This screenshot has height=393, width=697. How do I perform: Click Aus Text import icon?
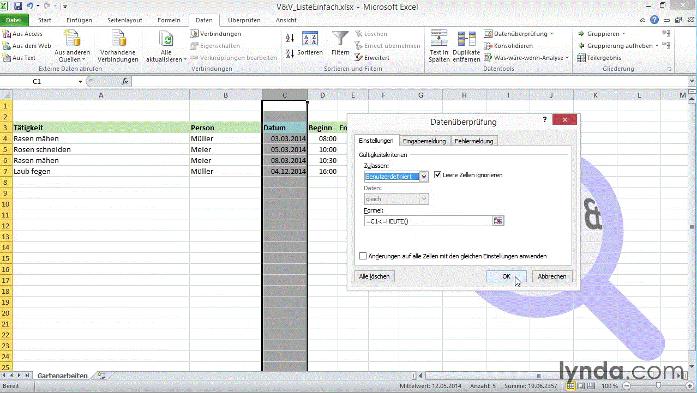tap(7, 58)
